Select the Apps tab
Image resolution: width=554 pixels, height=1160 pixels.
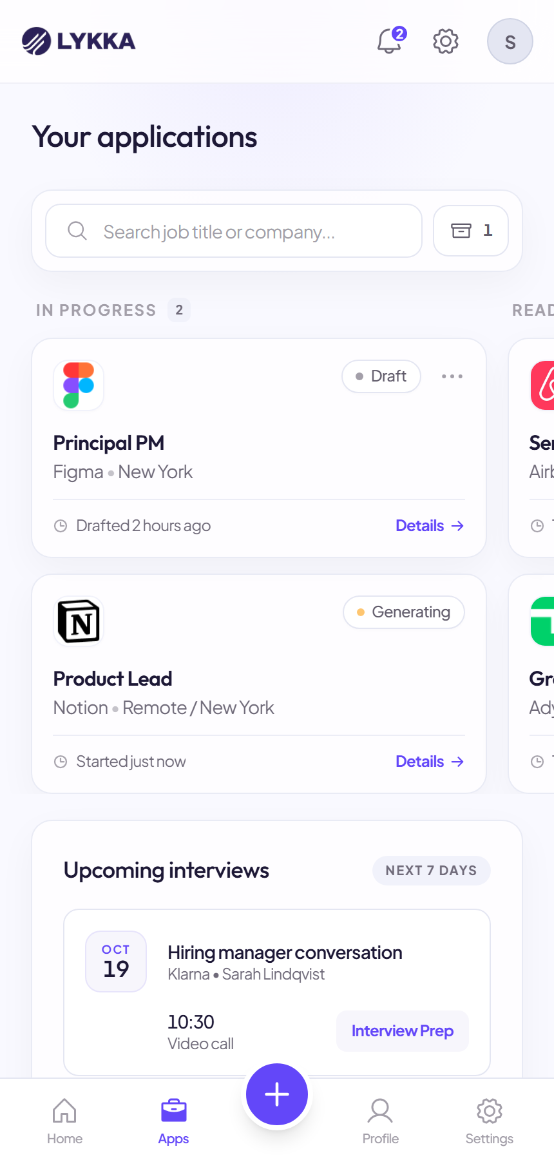[174, 1121]
